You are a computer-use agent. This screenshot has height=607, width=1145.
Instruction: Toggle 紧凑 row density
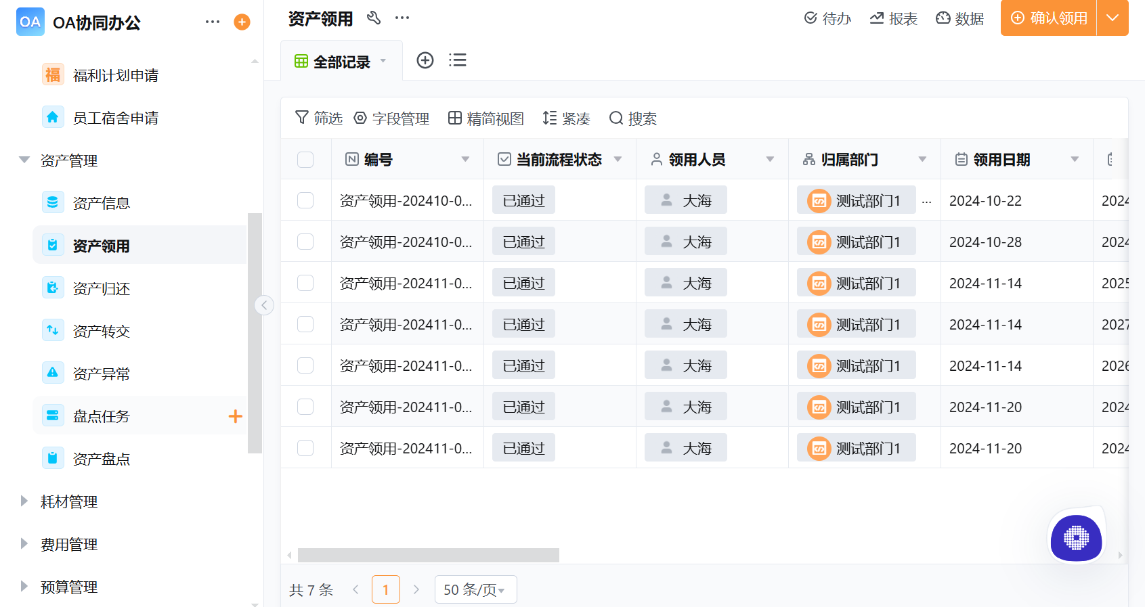click(567, 118)
